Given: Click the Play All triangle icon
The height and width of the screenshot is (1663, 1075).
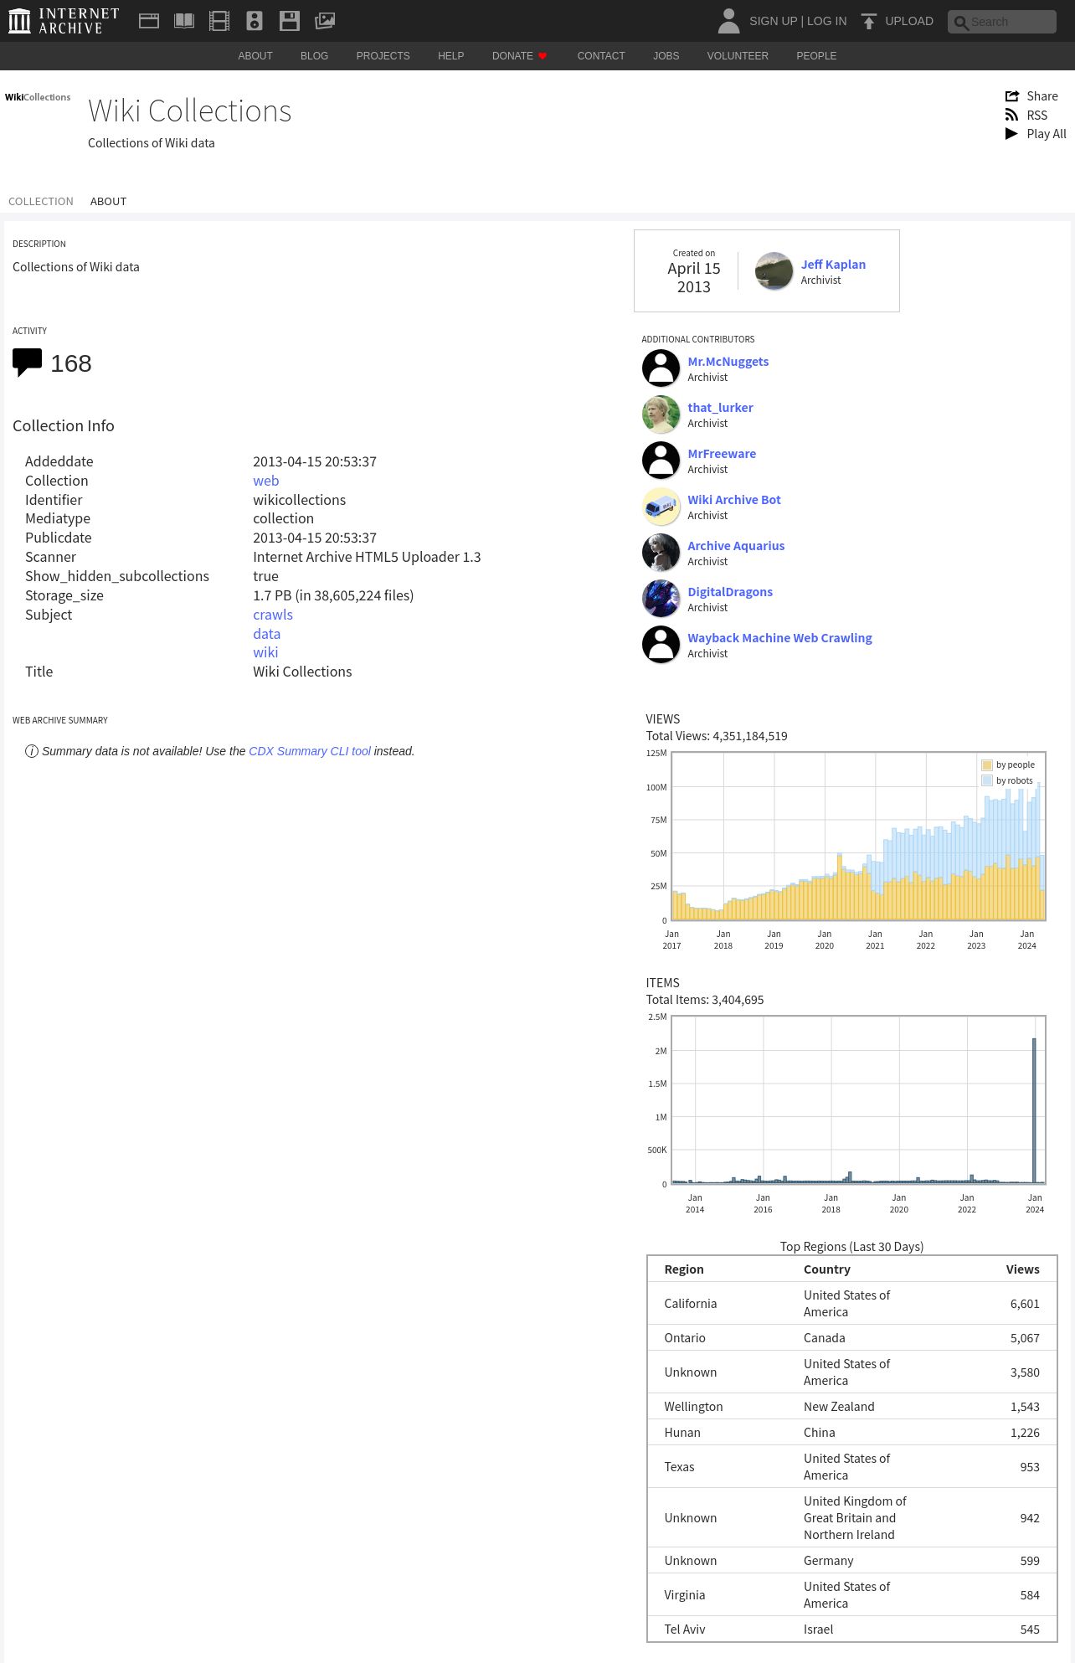Looking at the screenshot, I should tap(1011, 134).
